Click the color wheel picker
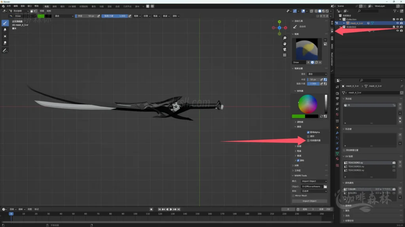 coord(308,104)
